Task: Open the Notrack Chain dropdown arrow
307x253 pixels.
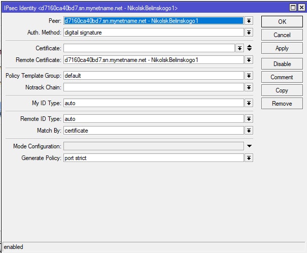Action: click(249, 87)
